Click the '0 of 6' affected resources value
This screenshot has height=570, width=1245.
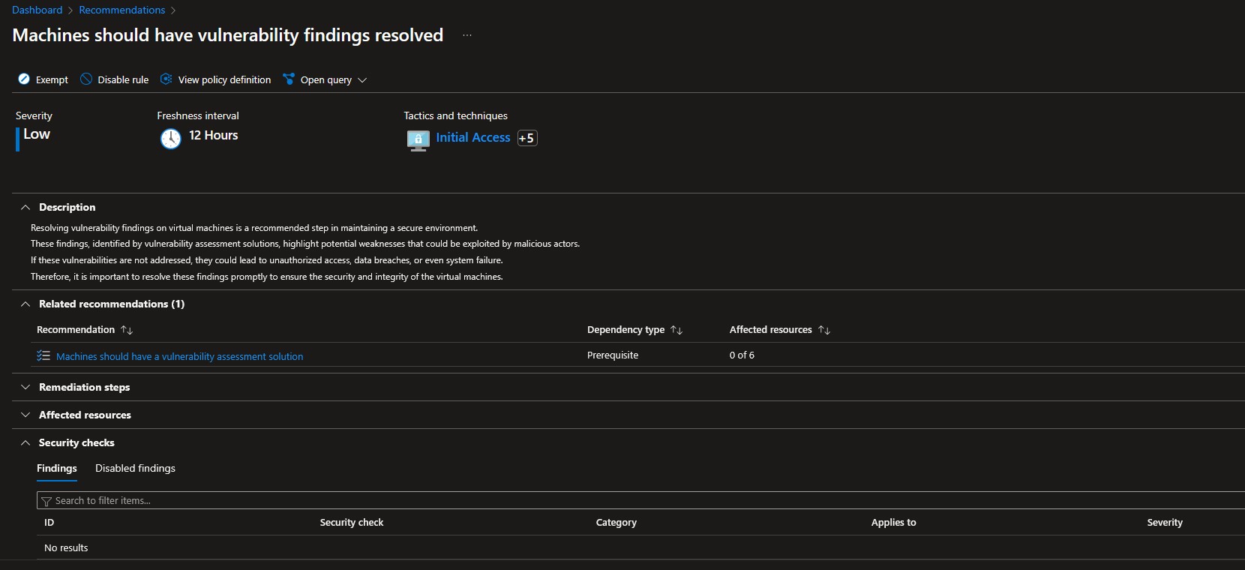click(742, 355)
